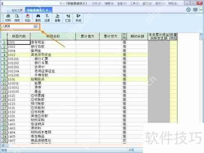Select account code cell 110101

coord(19,83)
